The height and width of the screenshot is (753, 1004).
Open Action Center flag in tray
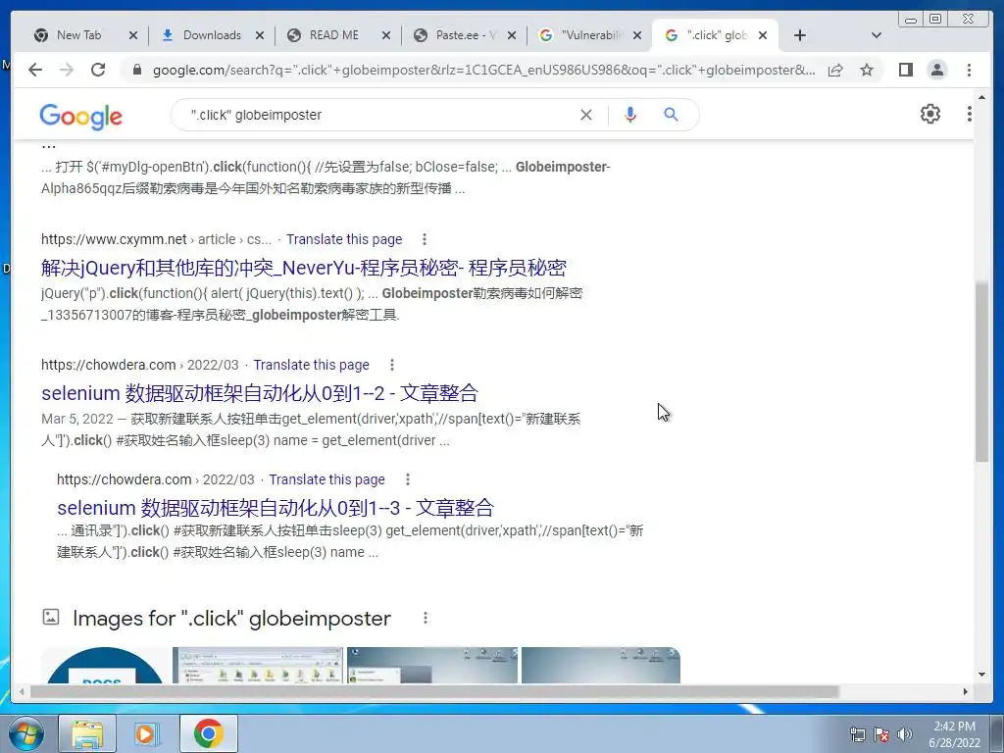(x=881, y=734)
